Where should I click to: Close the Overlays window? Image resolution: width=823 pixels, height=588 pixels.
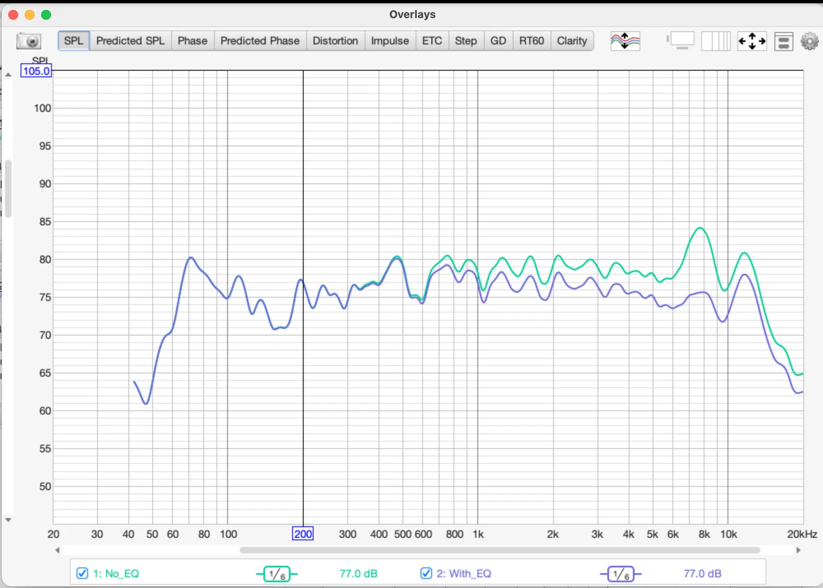tap(13, 15)
